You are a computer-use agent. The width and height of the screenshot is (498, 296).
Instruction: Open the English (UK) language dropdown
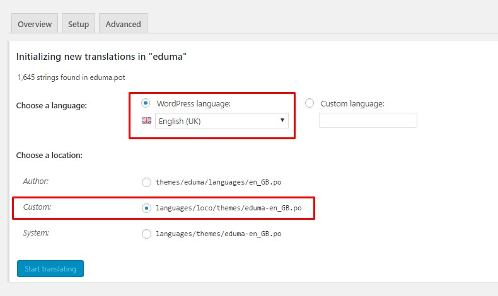(x=221, y=121)
